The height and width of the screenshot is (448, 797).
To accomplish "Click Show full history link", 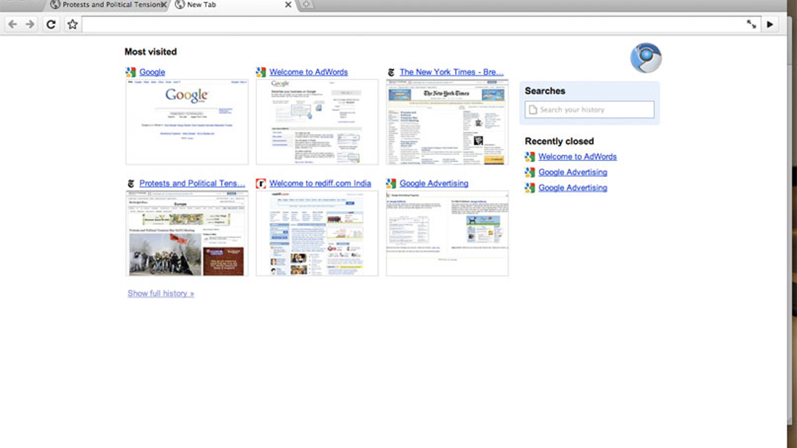I will click(160, 294).
